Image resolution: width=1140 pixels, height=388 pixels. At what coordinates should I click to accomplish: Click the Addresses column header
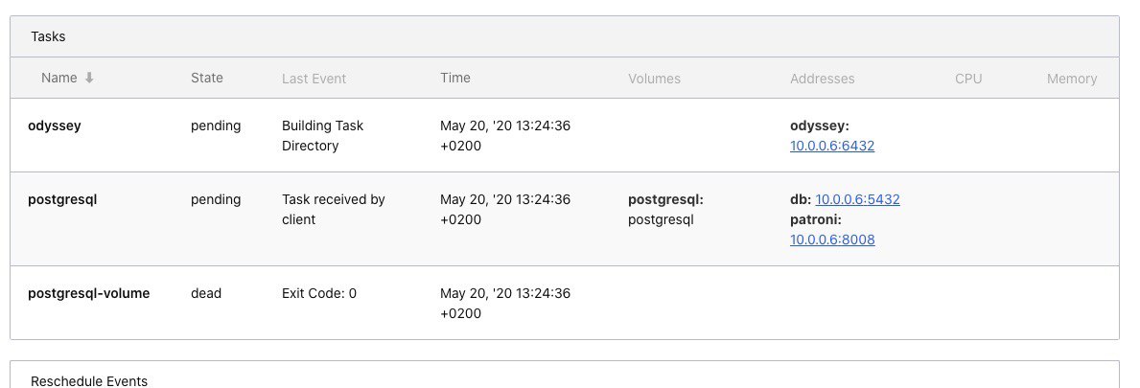[x=823, y=79]
